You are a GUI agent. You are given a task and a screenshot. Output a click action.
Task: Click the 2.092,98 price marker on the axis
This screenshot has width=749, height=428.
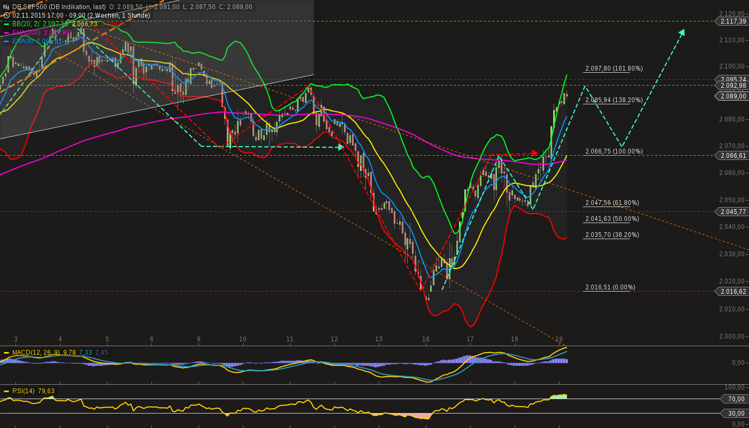tap(731, 86)
